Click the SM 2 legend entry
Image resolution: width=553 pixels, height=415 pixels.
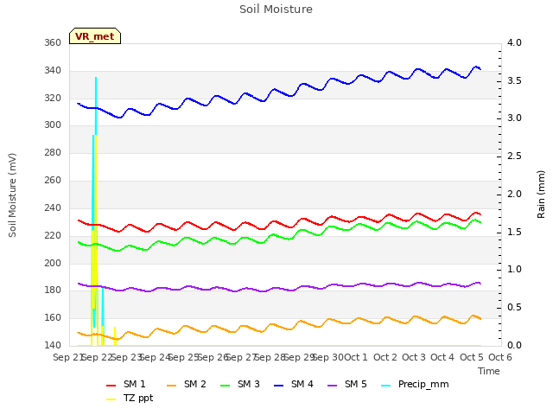coord(187,384)
